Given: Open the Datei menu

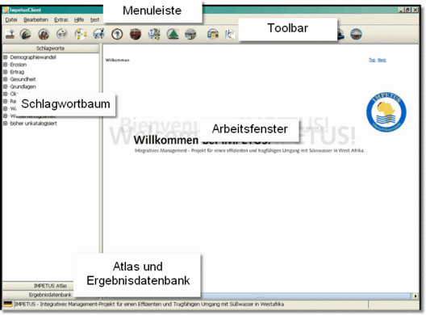Looking at the screenshot, I should [x=11, y=20].
